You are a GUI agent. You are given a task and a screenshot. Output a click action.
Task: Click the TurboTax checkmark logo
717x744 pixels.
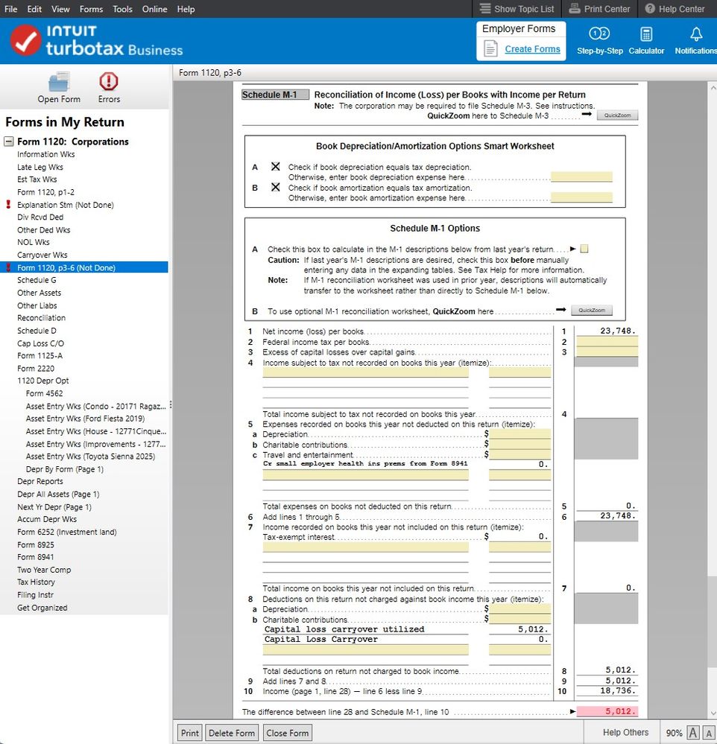click(25, 41)
